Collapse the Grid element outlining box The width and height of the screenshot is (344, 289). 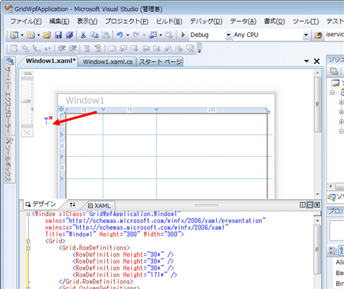pos(28,241)
